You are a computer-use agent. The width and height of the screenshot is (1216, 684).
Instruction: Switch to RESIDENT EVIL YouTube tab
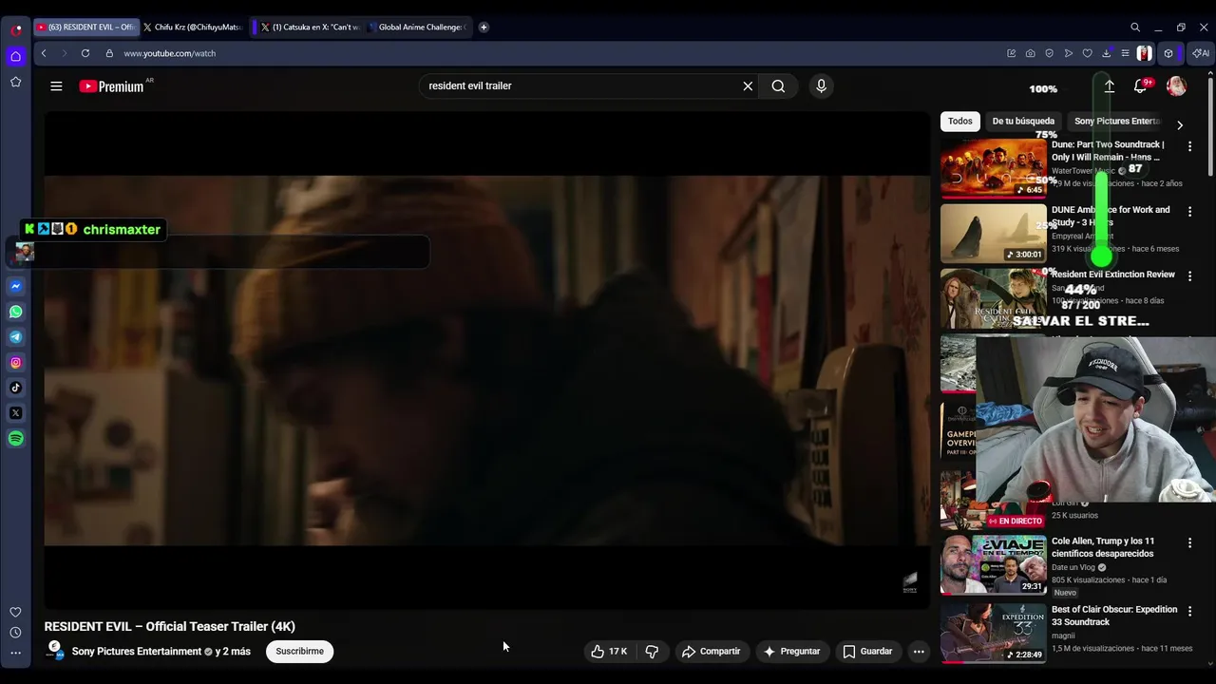(x=85, y=28)
